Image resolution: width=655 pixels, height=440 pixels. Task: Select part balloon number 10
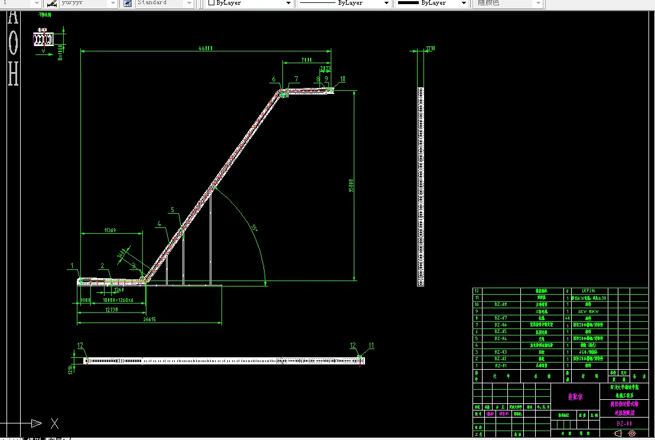click(x=343, y=79)
